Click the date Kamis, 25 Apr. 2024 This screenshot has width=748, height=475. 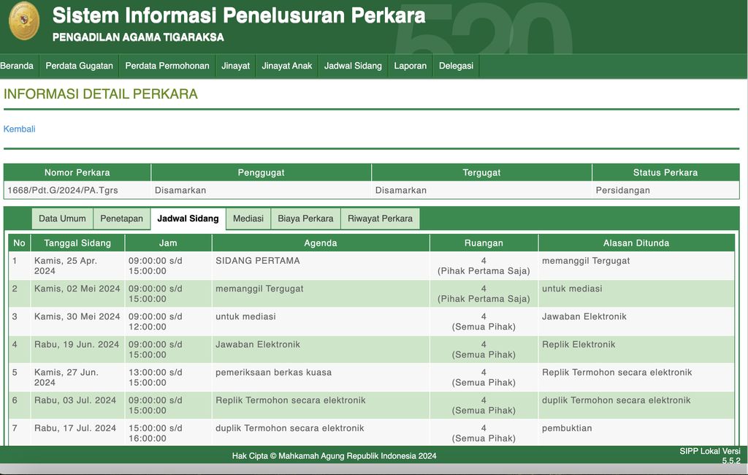(x=65, y=266)
